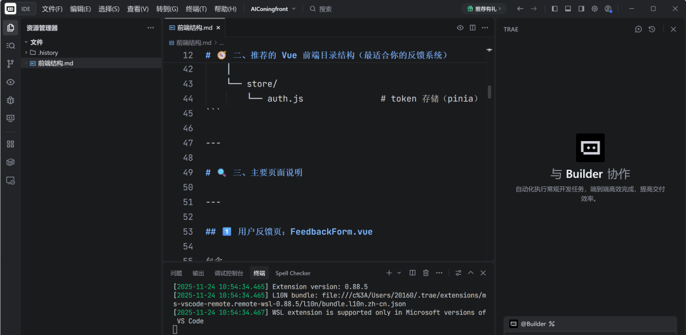Split the terminal pane
This screenshot has width=686, height=335.
click(x=412, y=273)
